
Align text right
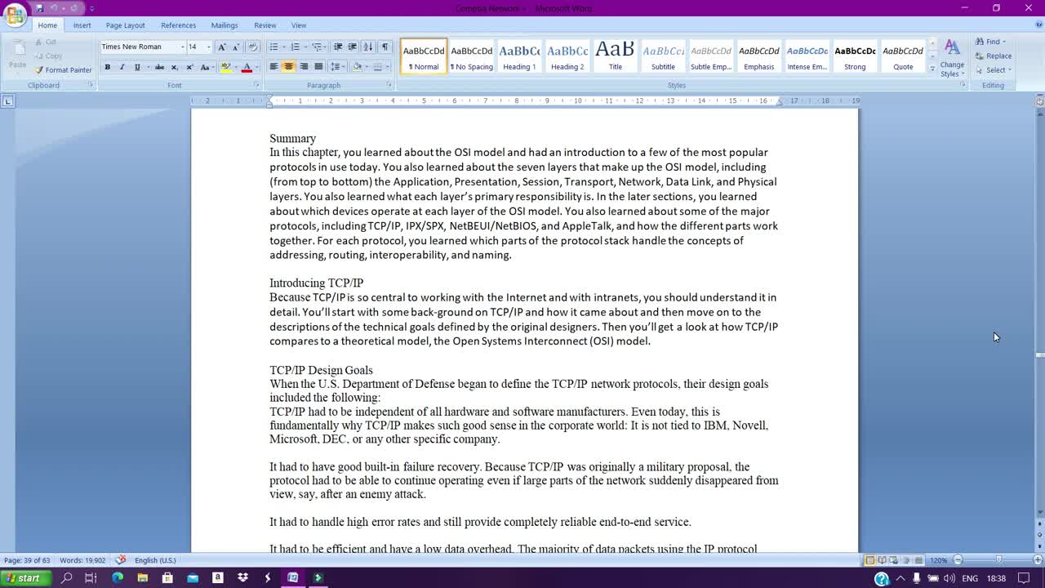[304, 67]
